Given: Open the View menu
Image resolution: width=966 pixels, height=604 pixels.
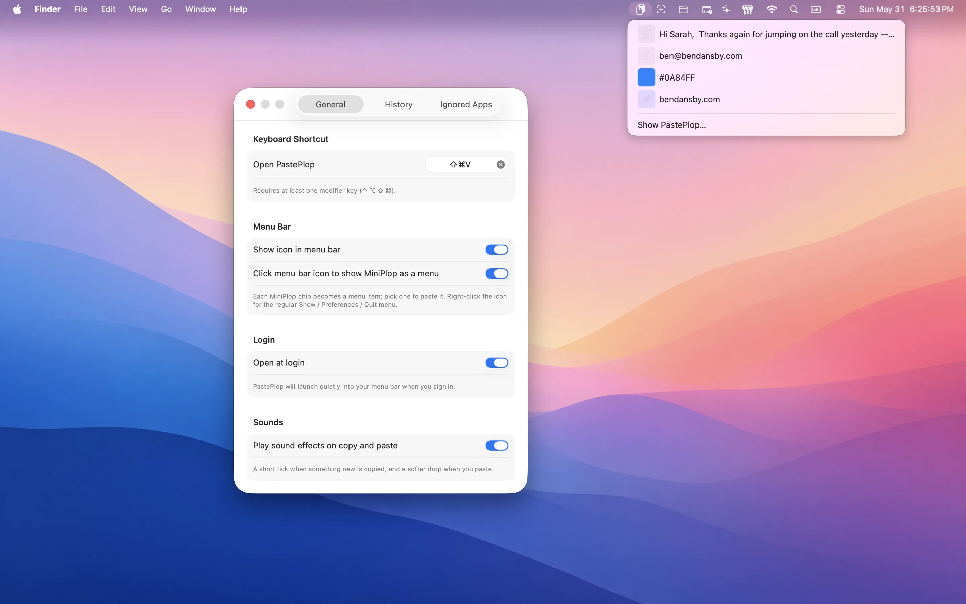Looking at the screenshot, I should [x=138, y=9].
